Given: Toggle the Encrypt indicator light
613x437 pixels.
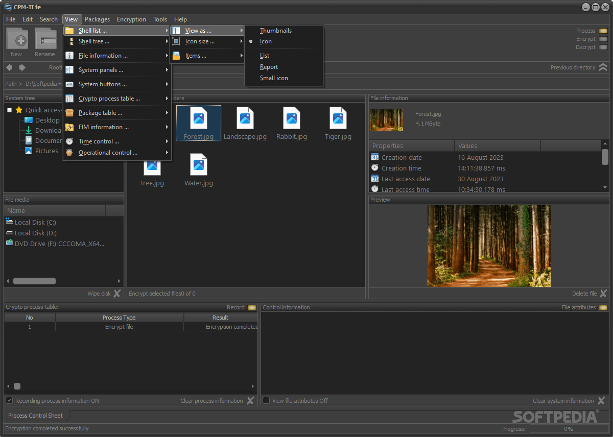Looking at the screenshot, I should pos(603,39).
